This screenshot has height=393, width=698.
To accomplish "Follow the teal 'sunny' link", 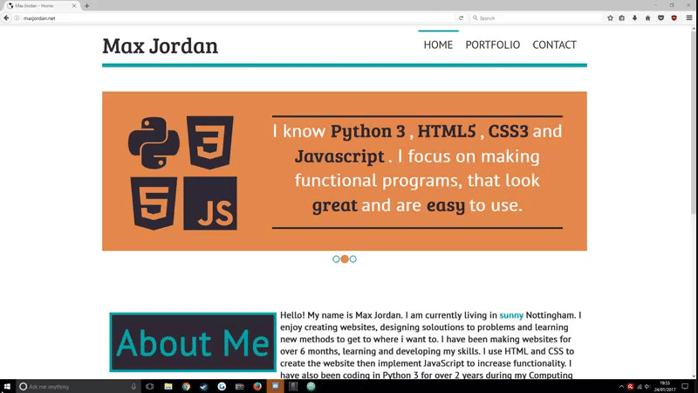I will point(511,315).
